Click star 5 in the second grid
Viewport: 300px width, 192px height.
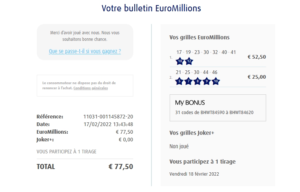(x=179, y=81)
